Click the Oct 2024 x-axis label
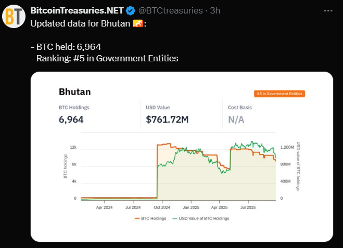This screenshot has height=248, width=343. coord(162,207)
